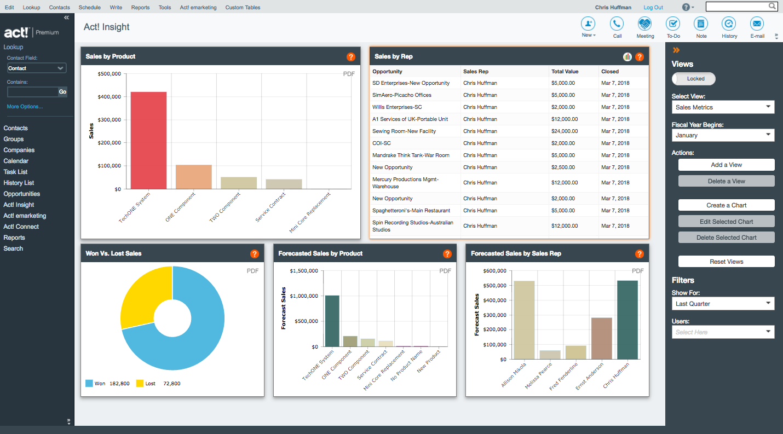Open the Contact Field dropdown
This screenshot has width=783, height=434.
pos(37,68)
